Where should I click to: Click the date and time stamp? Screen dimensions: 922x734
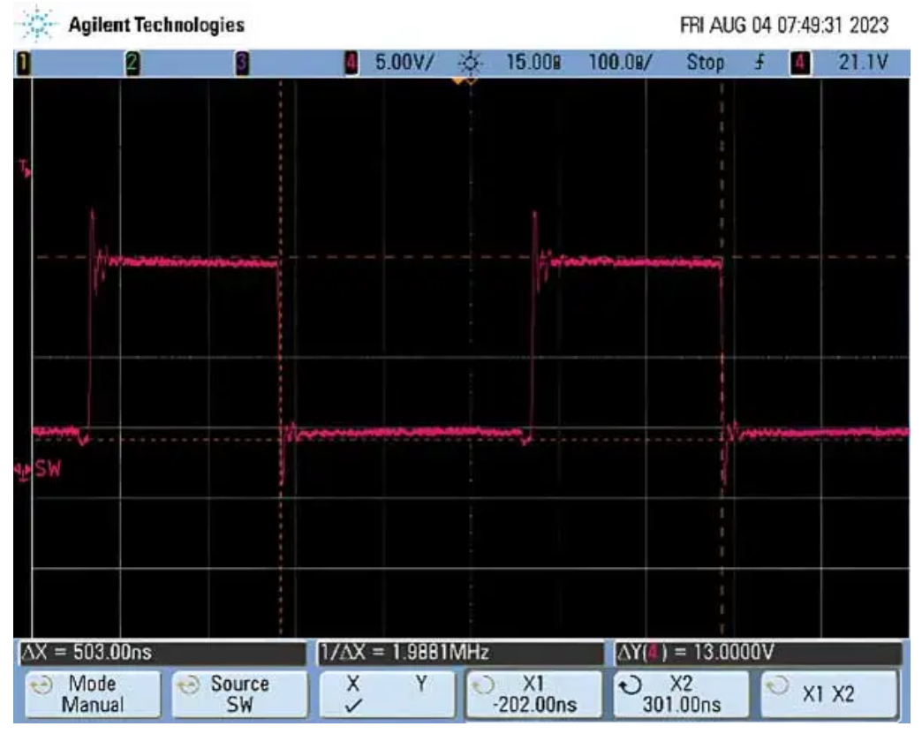tap(784, 26)
